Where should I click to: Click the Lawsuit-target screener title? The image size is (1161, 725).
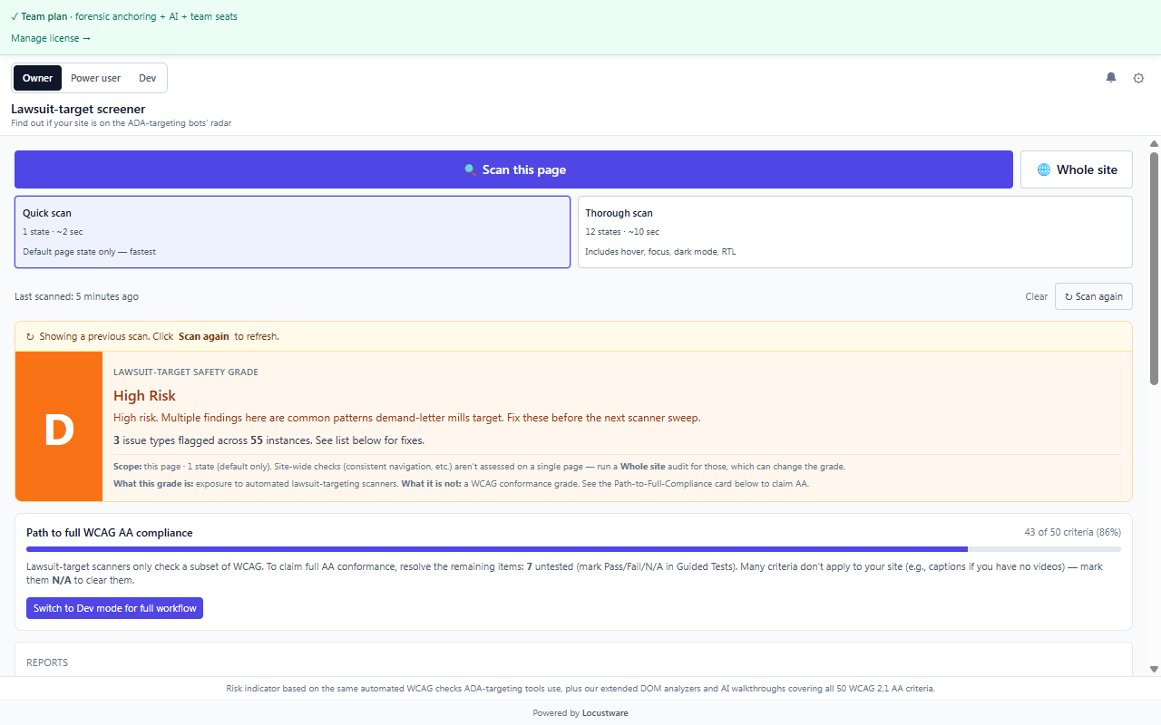[x=78, y=109]
